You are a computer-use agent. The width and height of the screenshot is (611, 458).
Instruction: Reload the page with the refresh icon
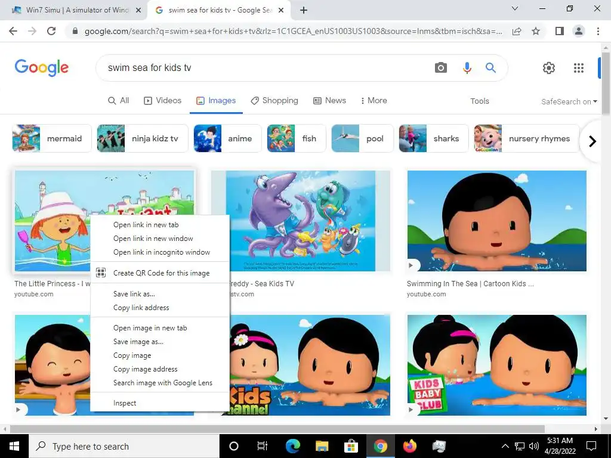pos(51,31)
